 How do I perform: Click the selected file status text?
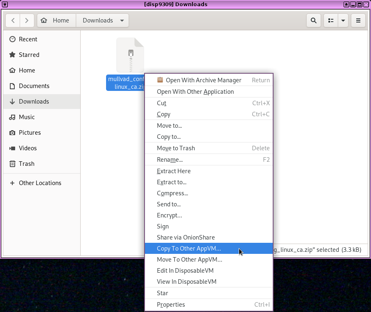[x=317, y=250]
